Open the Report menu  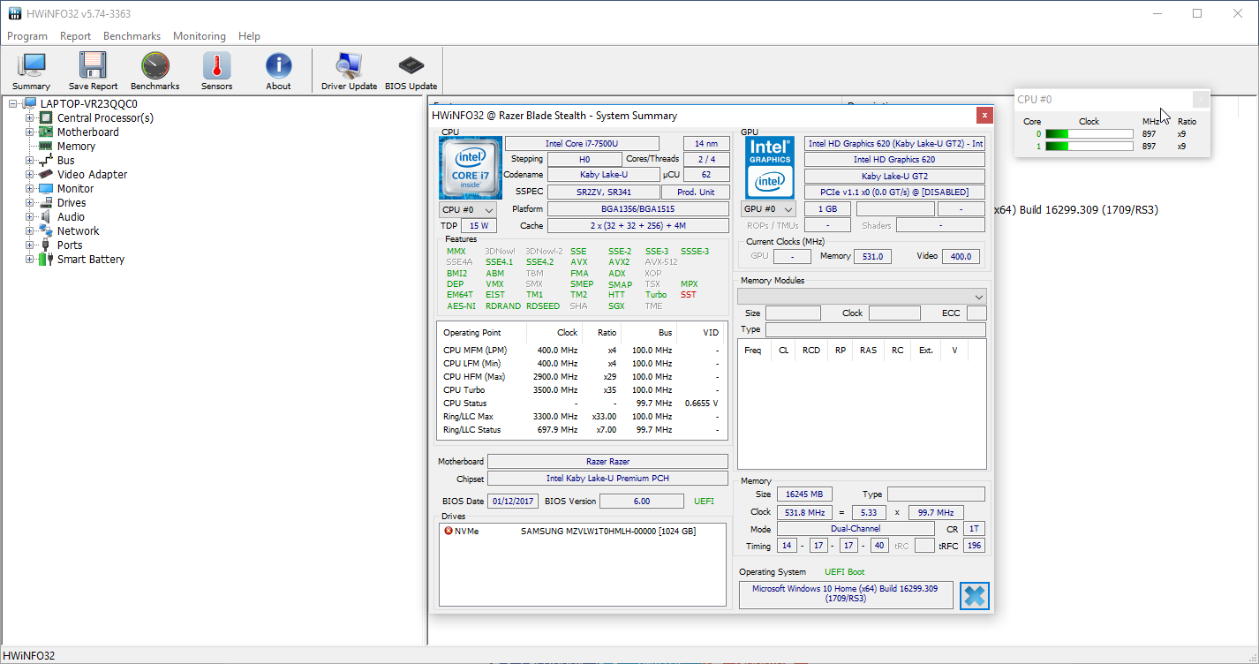click(x=75, y=36)
